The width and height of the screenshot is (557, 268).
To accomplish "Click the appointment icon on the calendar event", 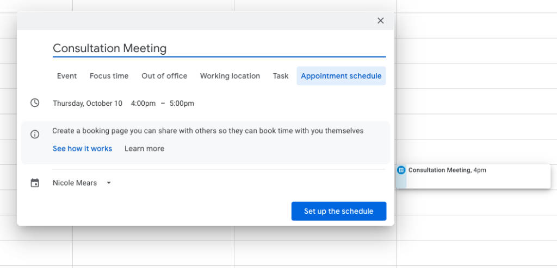I will coord(401,170).
